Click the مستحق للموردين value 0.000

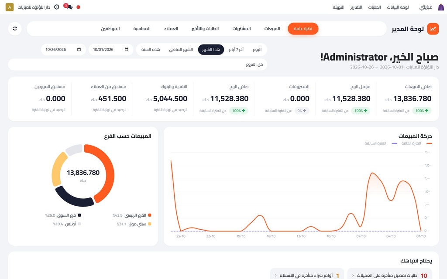tap(55, 99)
